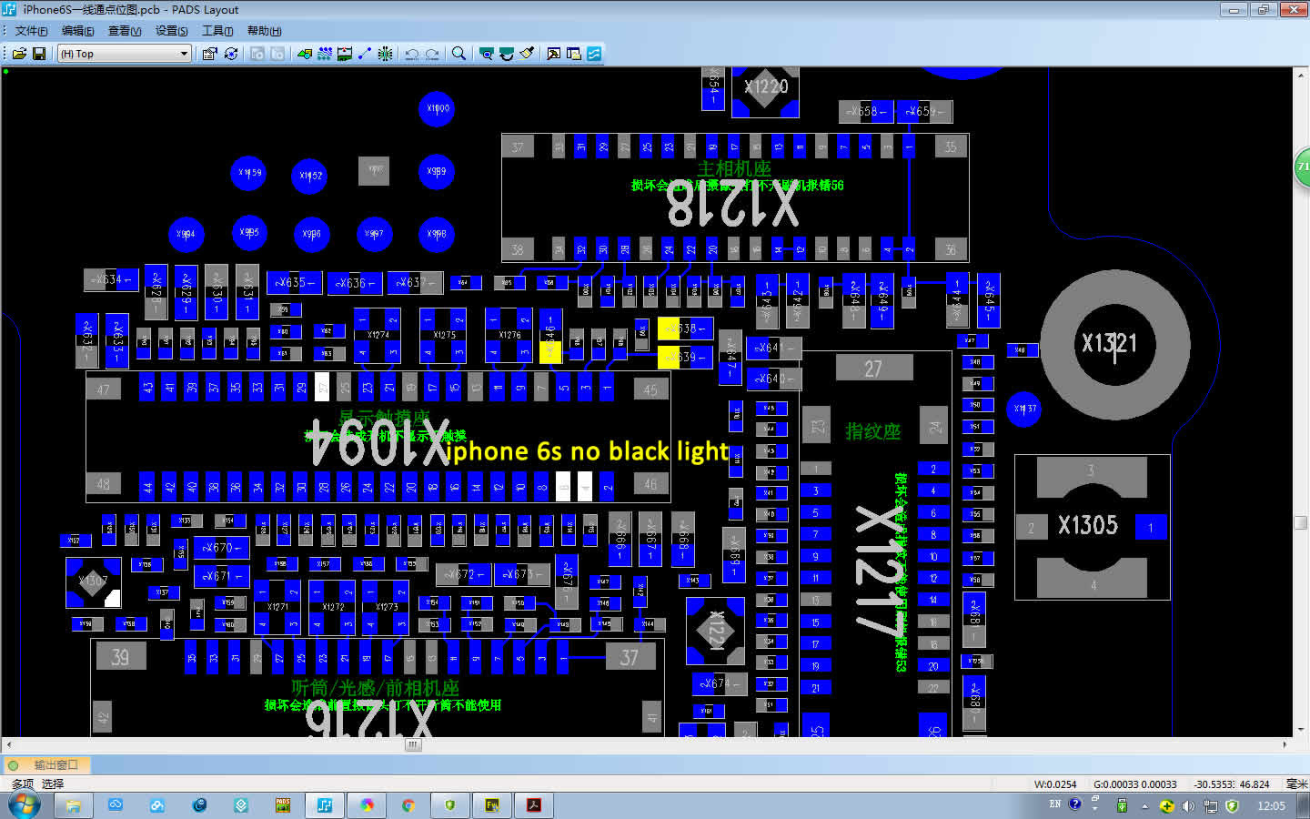
Task: Switch to the 输出窗口 tab
Action: (x=47, y=765)
